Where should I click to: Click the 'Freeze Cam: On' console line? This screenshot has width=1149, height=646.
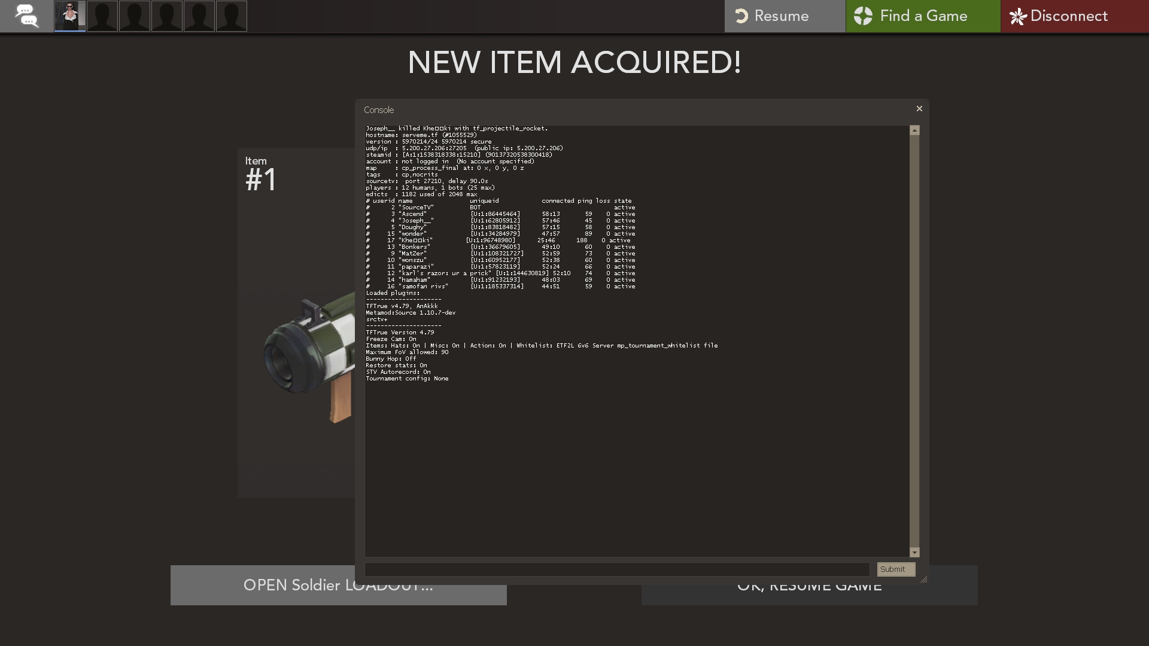pyautogui.click(x=391, y=339)
